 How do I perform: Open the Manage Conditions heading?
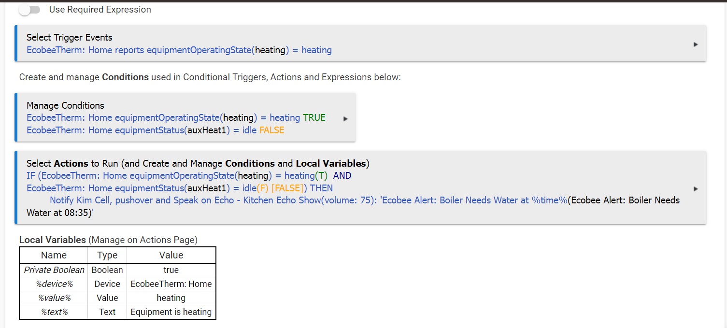tap(65, 105)
